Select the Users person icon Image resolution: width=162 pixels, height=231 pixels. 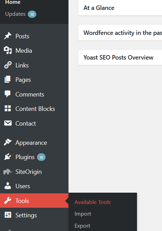pos(8,186)
